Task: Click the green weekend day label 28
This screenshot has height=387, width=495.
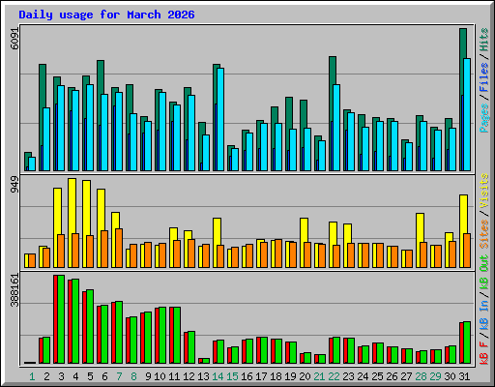Action: click(x=421, y=376)
